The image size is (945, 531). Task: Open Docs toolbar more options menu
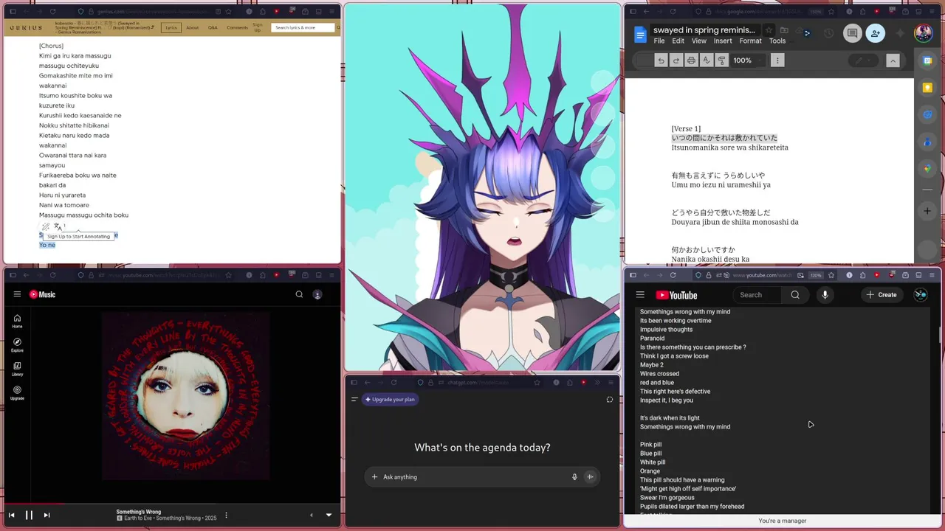[x=777, y=60]
